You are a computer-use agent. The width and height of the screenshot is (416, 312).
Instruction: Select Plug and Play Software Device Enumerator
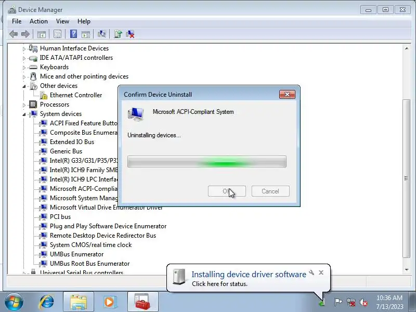[x=108, y=226]
